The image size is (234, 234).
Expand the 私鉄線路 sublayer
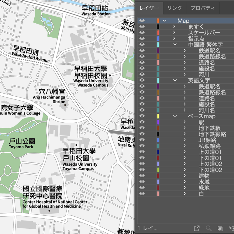[x=185, y=146]
